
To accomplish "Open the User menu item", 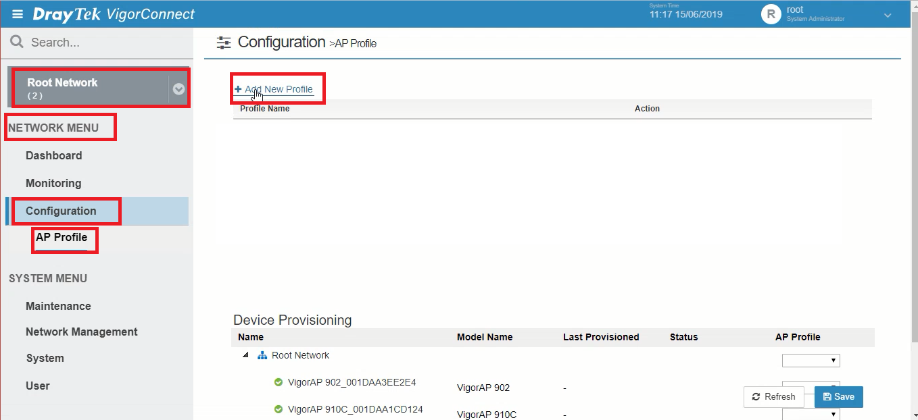I will [x=38, y=386].
